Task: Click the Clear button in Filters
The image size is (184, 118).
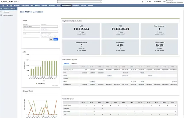Action: pos(51,39)
